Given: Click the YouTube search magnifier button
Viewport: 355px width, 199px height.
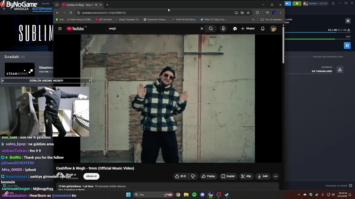Looking at the screenshot, I should (211, 28).
